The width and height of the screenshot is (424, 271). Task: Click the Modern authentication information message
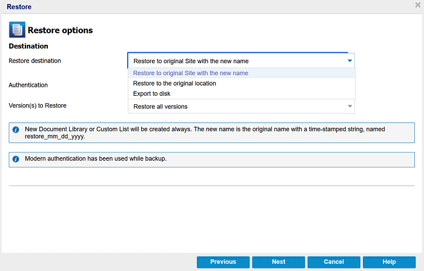coord(212,159)
